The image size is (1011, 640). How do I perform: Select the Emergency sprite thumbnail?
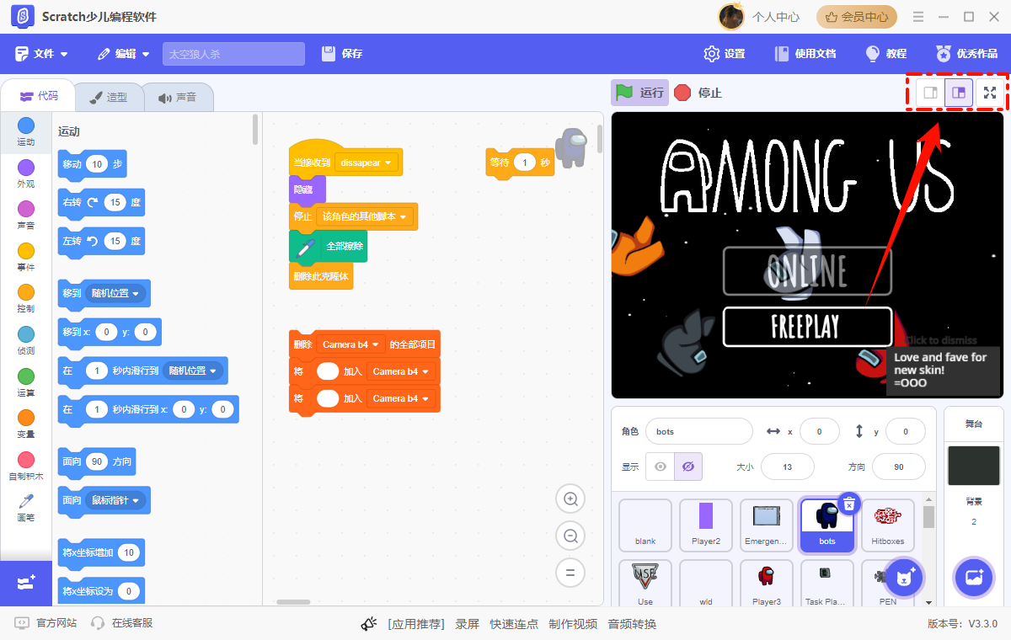tap(767, 525)
